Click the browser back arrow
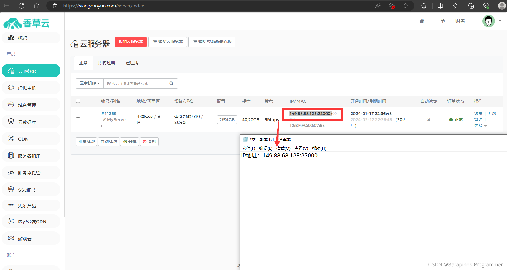 [x=6, y=6]
